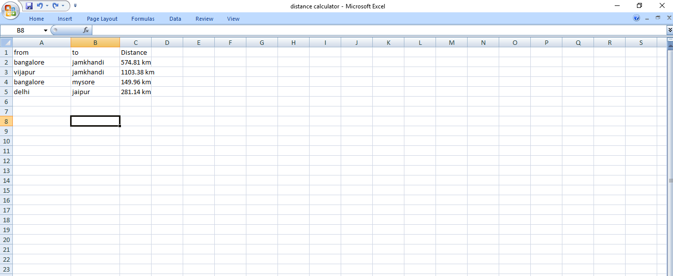Select 'bangalore' in row 2

[x=42, y=62]
